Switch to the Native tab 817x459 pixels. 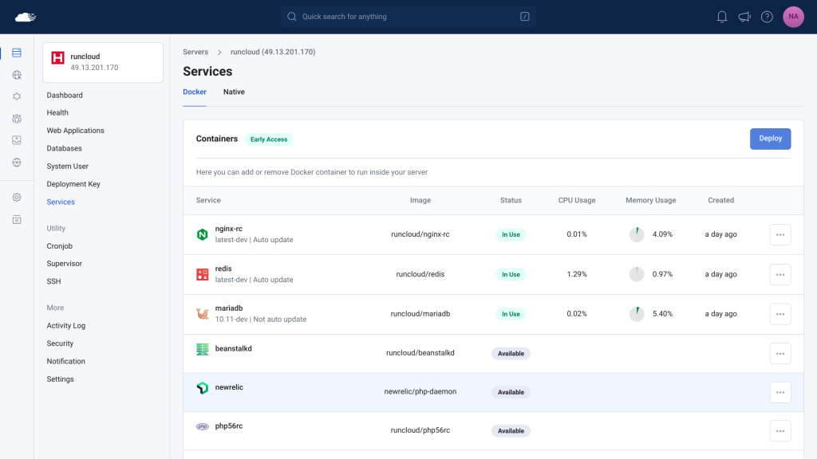tap(234, 92)
